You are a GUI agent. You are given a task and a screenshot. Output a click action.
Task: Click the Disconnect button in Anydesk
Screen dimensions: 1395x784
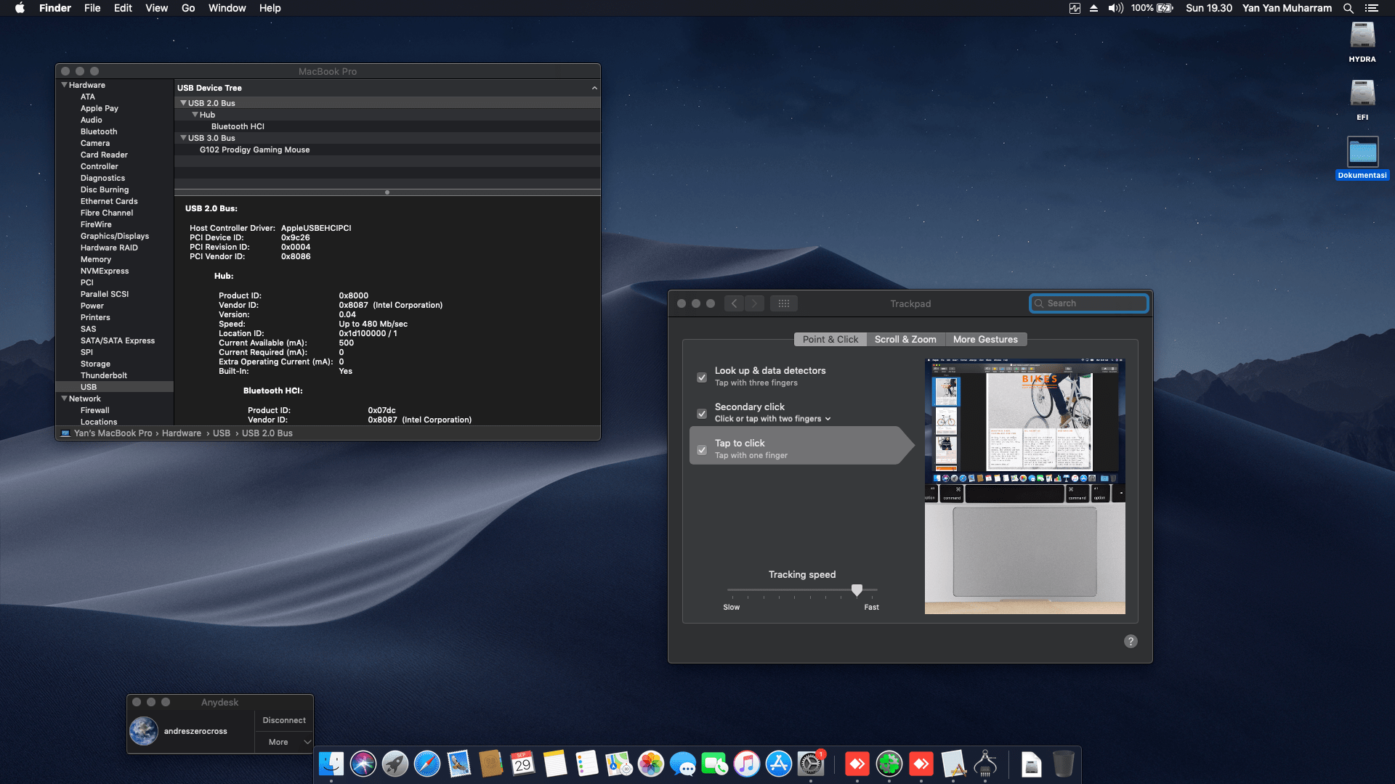pos(284,720)
